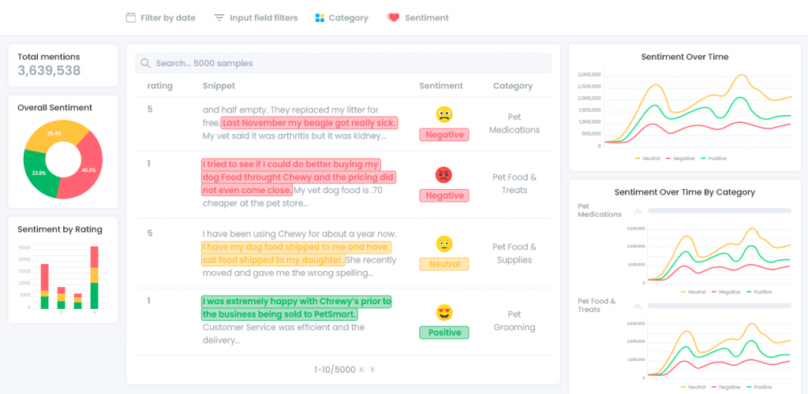
Task: Click the Pet Grooming category cell
Action: [x=514, y=321]
